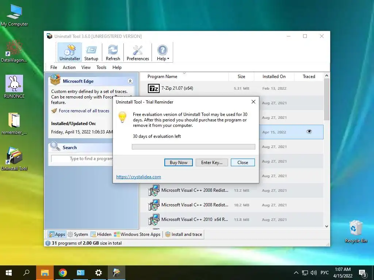Click the Microsoft Edge box icon

coord(55,80)
